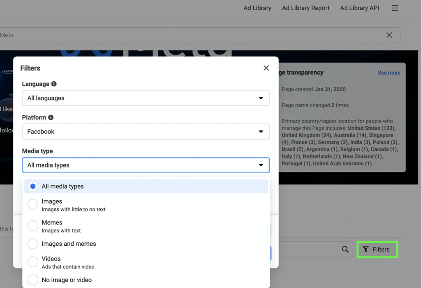Collapse the All media types dropdown
The height and width of the screenshot is (288, 421).
click(146, 165)
